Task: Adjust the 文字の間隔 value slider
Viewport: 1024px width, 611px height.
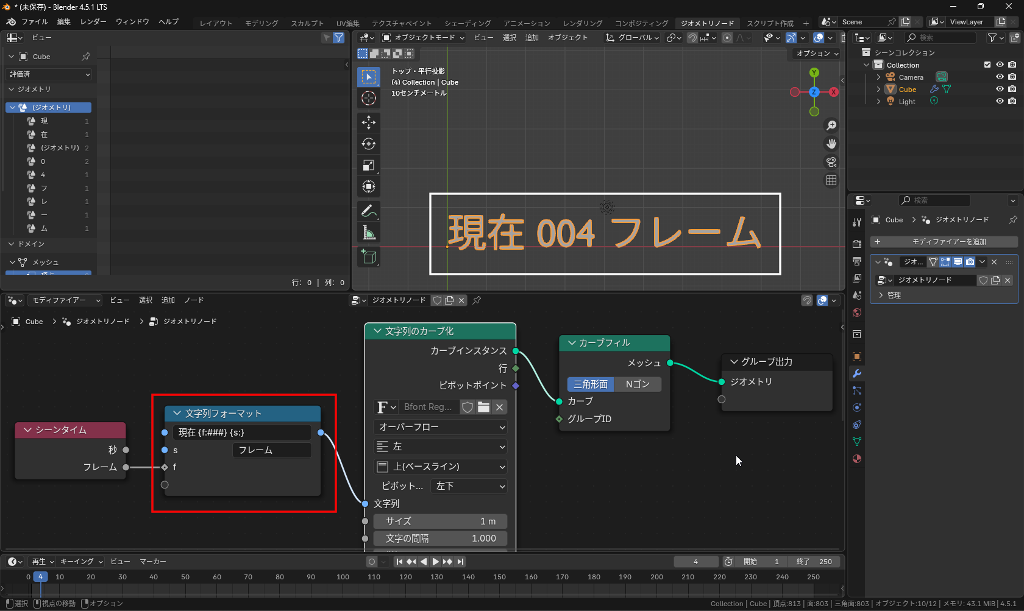Action: coord(440,538)
